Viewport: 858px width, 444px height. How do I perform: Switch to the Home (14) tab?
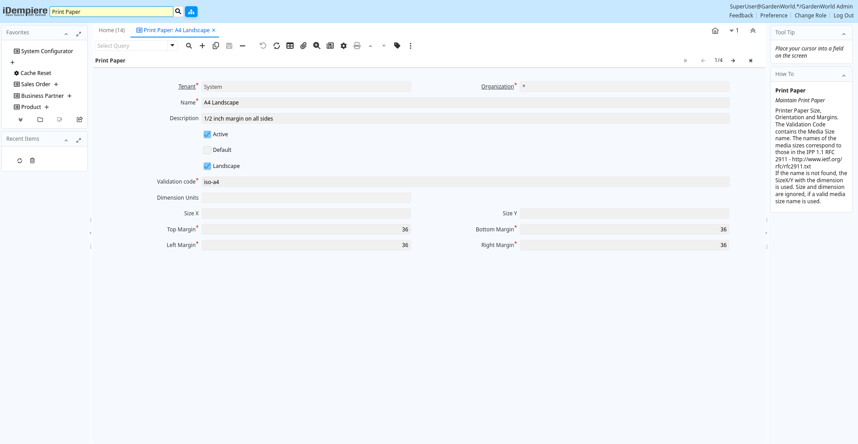click(112, 30)
